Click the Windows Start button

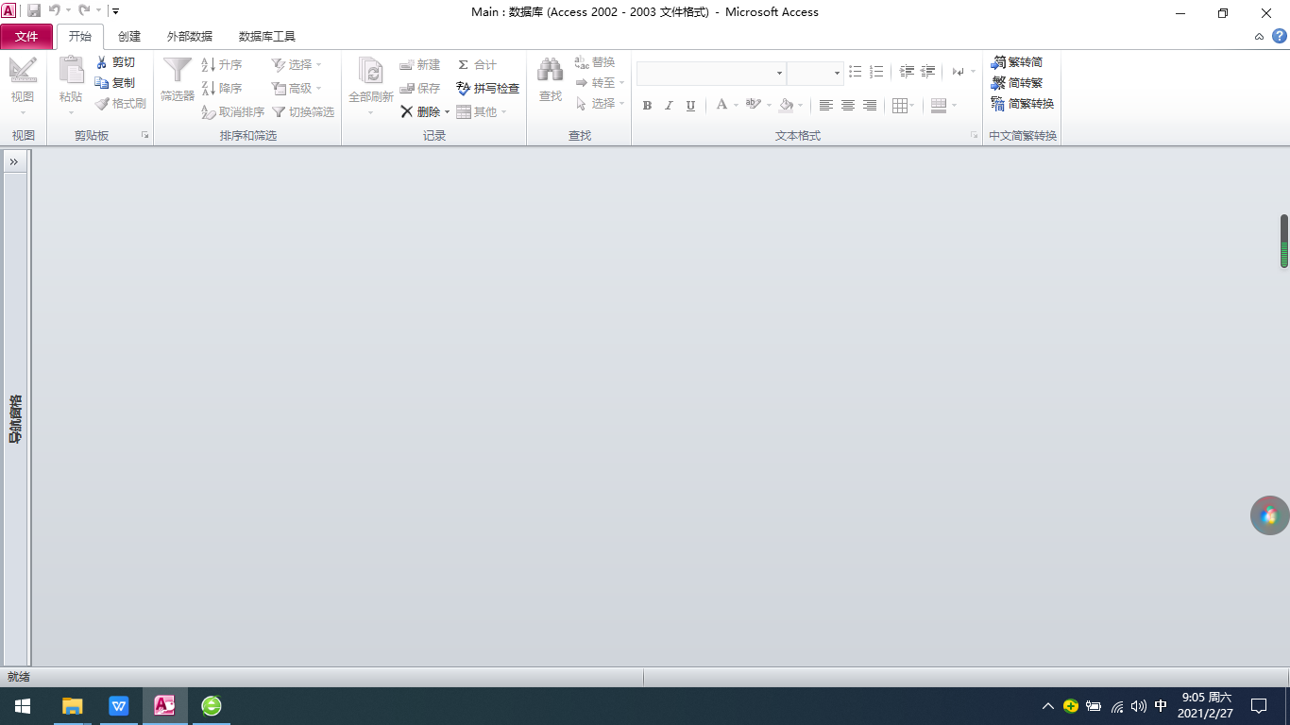click(23, 706)
